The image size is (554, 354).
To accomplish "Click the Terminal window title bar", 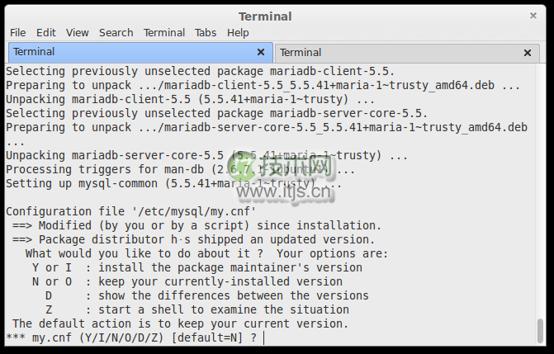I will click(x=264, y=16).
